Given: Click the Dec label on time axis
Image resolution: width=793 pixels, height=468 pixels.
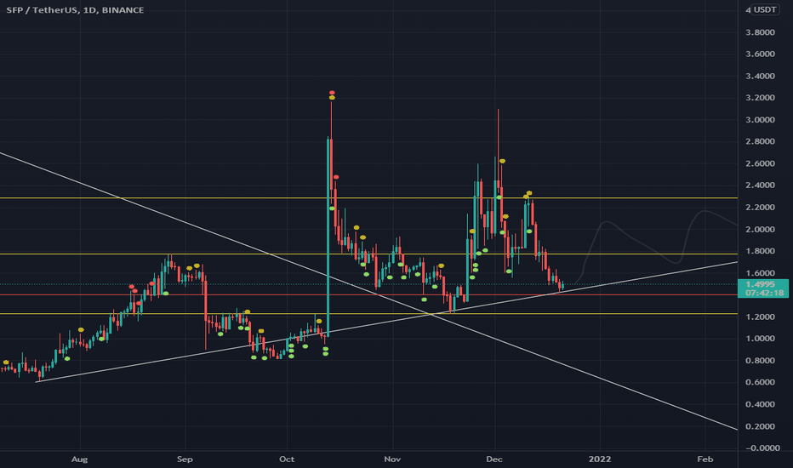Looking at the screenshot, I should tap(494, 459).
